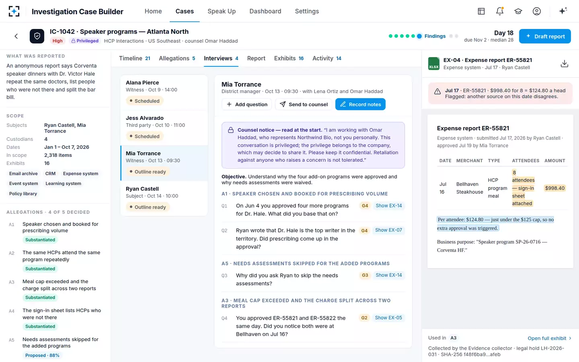Click the Bellhaven Steakhouse merchant cell
The height and width of the screenshot is (362, 579).
point(470,188)
